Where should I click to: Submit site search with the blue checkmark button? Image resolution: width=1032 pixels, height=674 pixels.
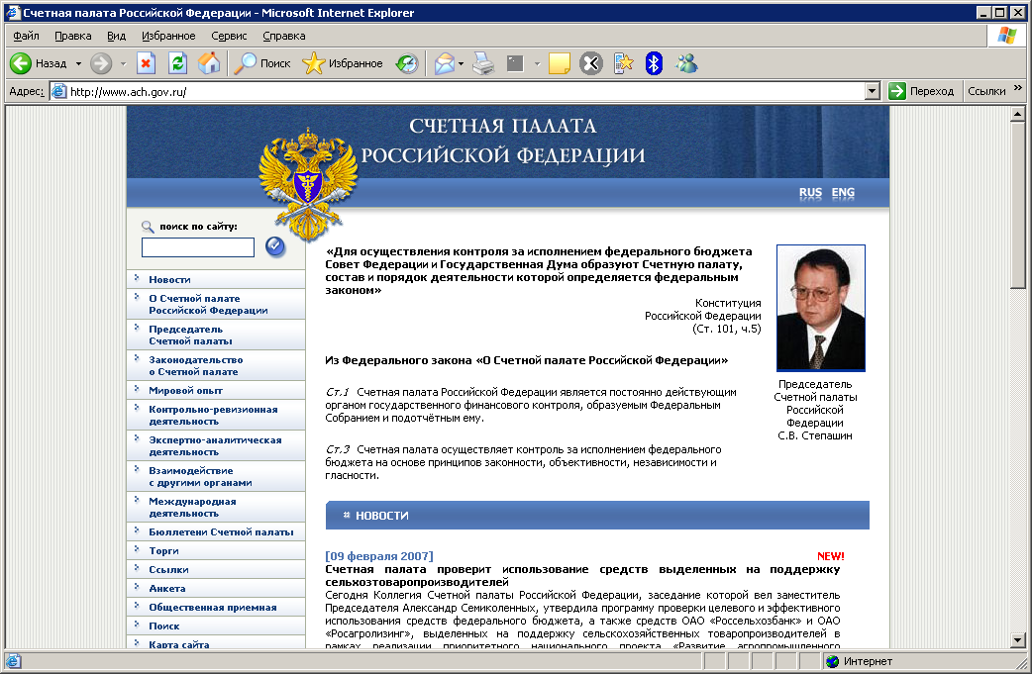(x=275, y=246)
